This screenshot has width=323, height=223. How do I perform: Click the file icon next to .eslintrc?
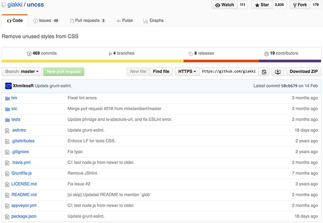7,130
